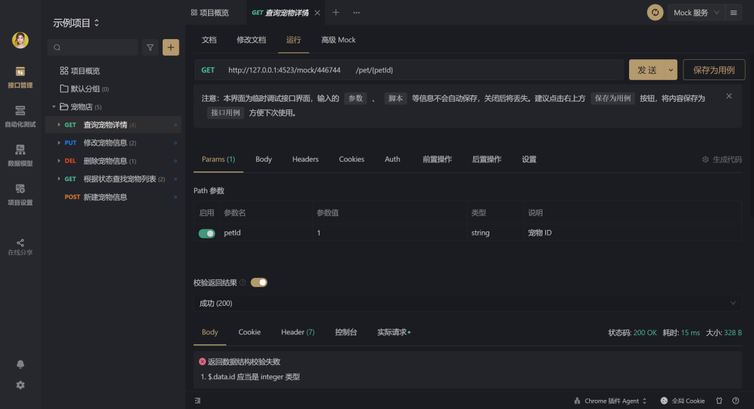Open the Mock 服务 environment dropdown
This screenshot has height=409, width=754.
695,12
